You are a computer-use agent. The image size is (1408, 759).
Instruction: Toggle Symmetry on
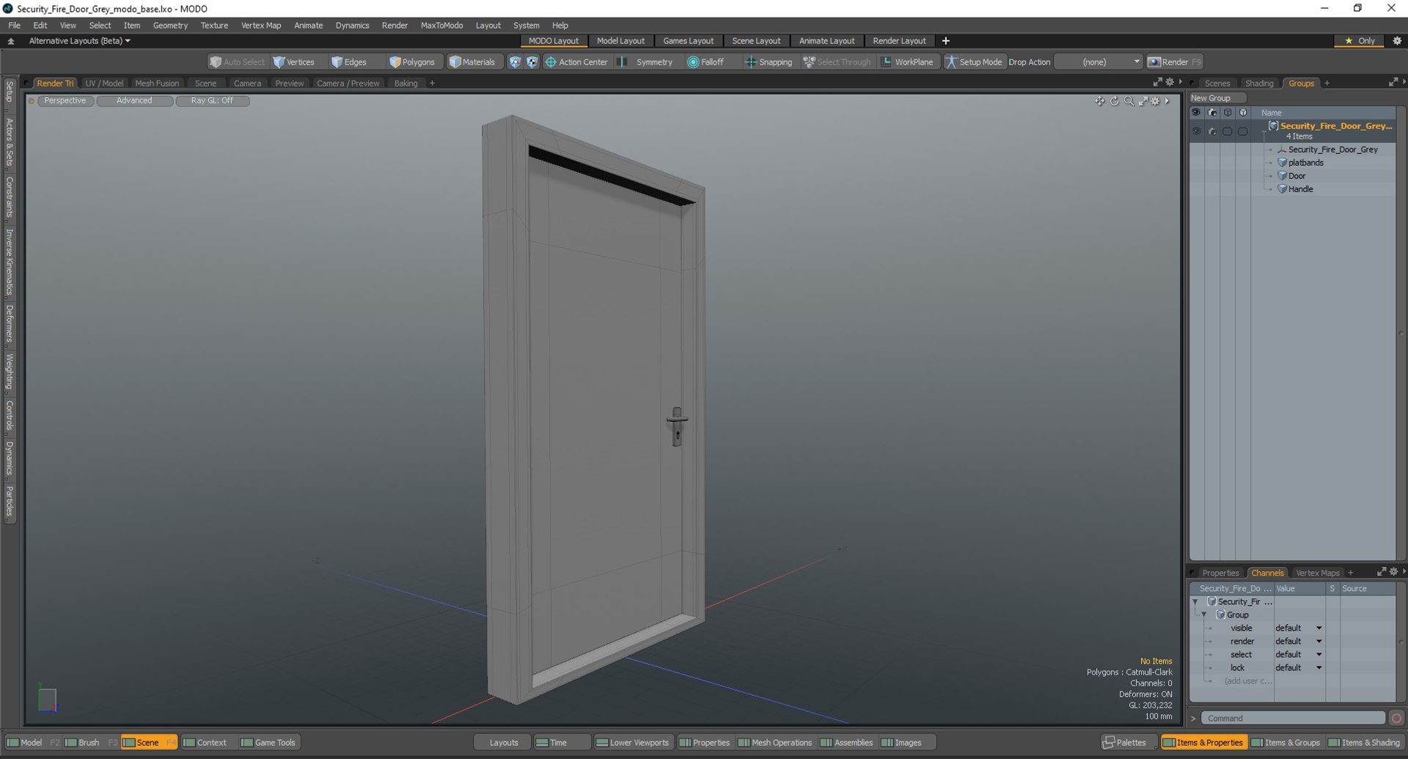[x=646, y=62]
